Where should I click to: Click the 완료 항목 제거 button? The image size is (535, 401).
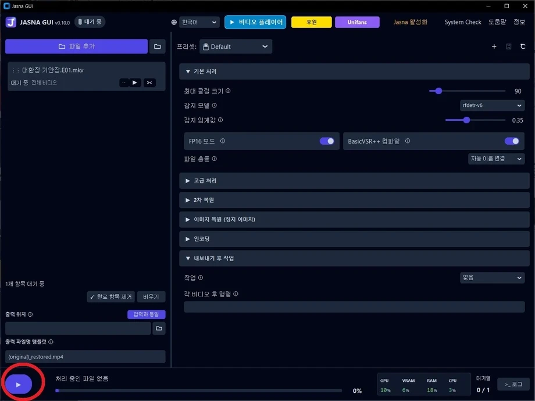pos(111,296)
